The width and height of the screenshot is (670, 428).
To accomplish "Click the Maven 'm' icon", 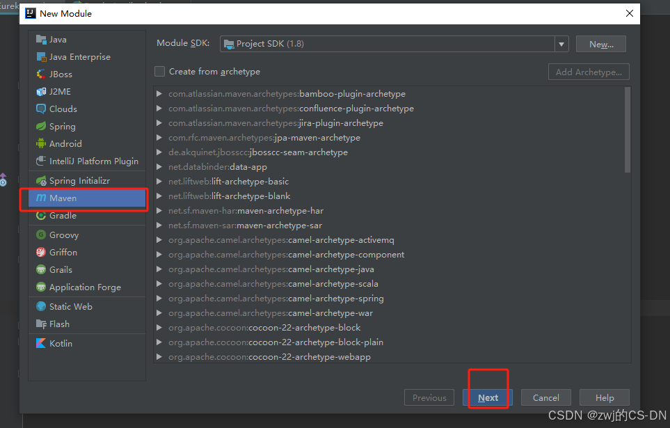I will click(x=41, y=198).
